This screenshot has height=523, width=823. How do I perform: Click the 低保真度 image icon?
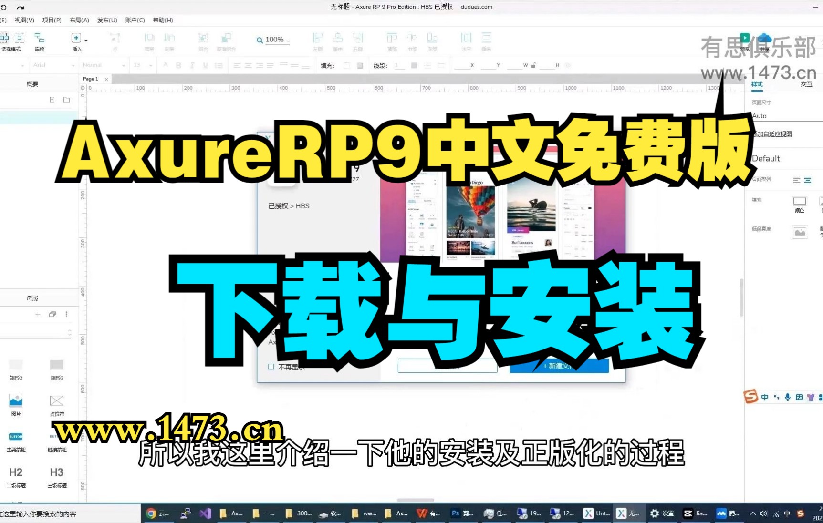click(800, 232)
